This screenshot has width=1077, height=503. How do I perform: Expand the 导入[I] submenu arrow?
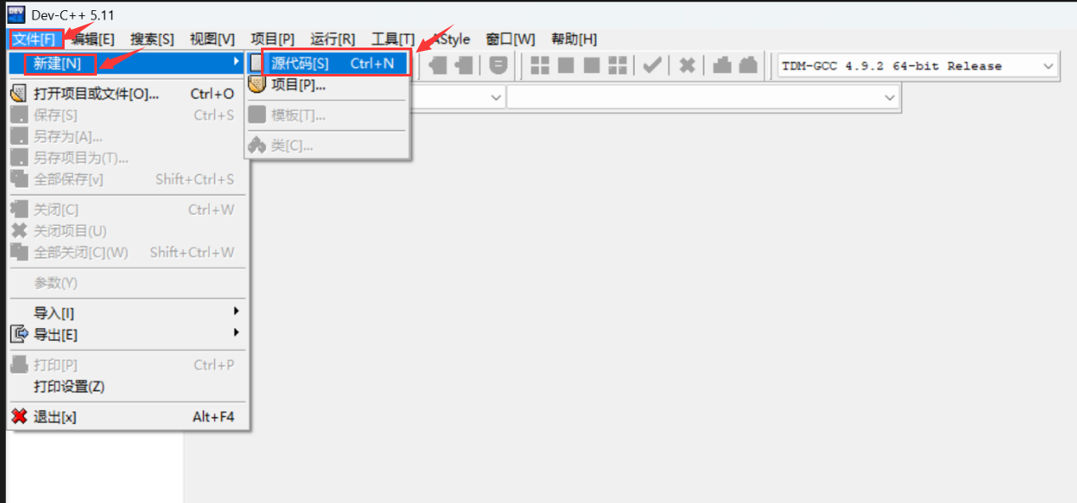(236, 312)
